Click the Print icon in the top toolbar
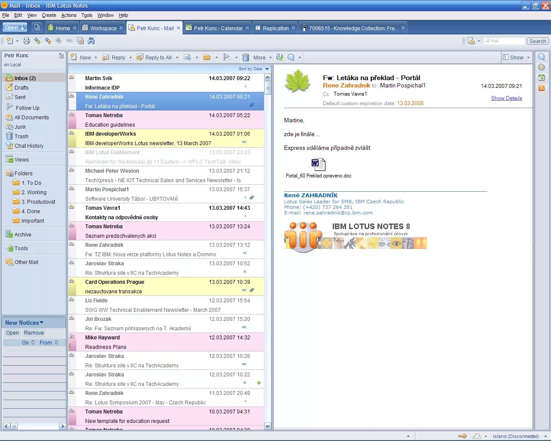Screen dimensions: 551x441 pos(26,41)
